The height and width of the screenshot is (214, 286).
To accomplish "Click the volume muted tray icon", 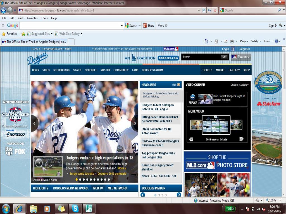I will [263, 209].
